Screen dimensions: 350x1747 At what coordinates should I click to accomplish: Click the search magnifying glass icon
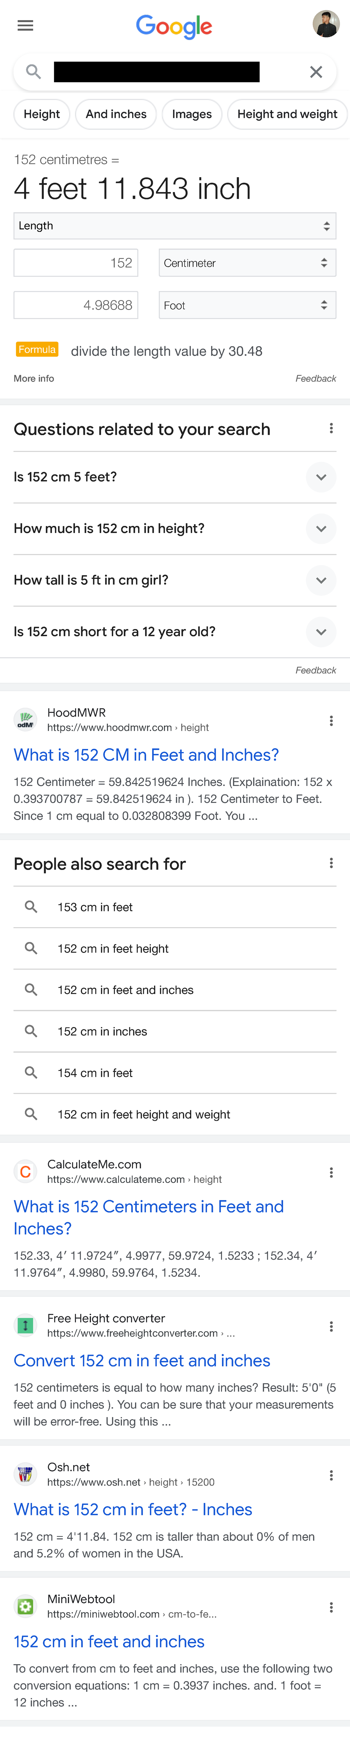coord(33,72)
